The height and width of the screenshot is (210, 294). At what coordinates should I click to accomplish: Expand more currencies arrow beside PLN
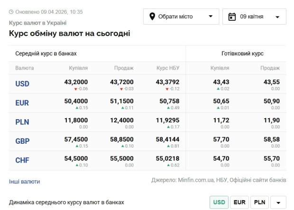[x=278, y=202]
